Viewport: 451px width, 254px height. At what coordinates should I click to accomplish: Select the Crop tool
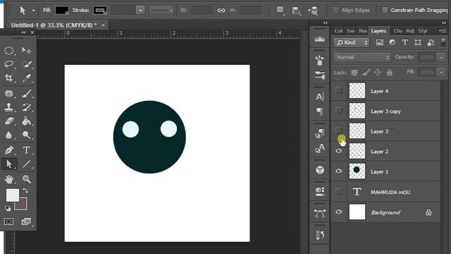click(9, 78)
